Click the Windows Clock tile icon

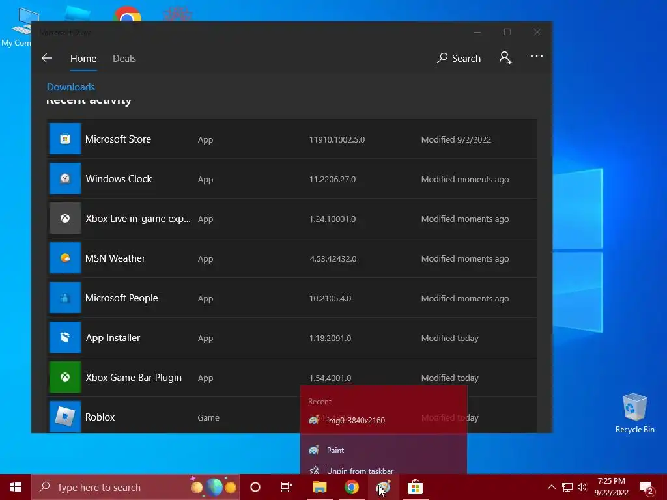tap(65, 178)
